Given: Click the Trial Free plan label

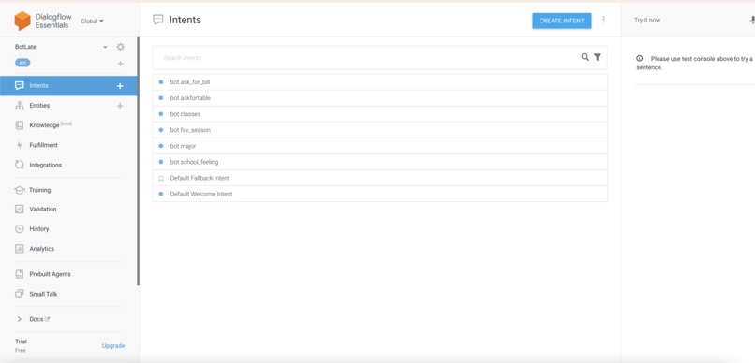Looking at the screenshot, I should (x=21, y=345).
